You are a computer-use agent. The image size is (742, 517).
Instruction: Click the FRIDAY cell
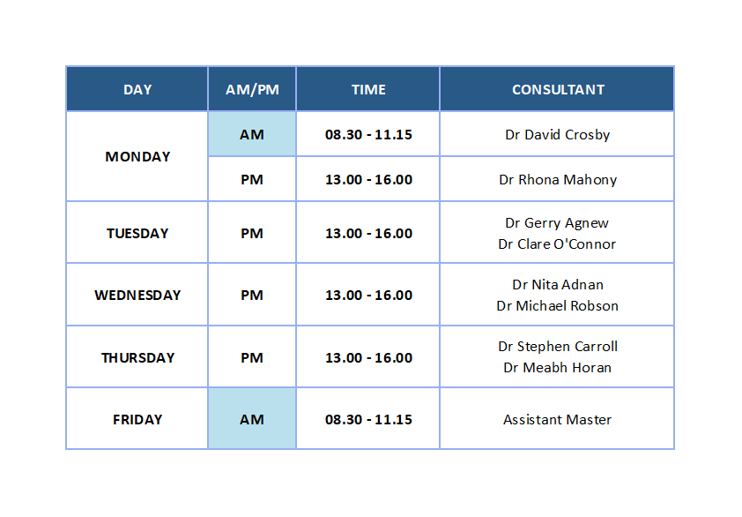click(137, 420)
